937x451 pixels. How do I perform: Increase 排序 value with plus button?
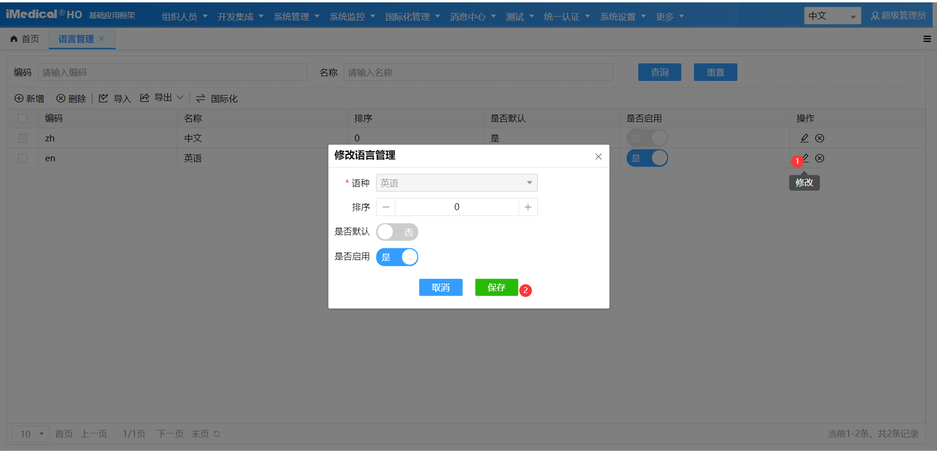pos(528,207)
